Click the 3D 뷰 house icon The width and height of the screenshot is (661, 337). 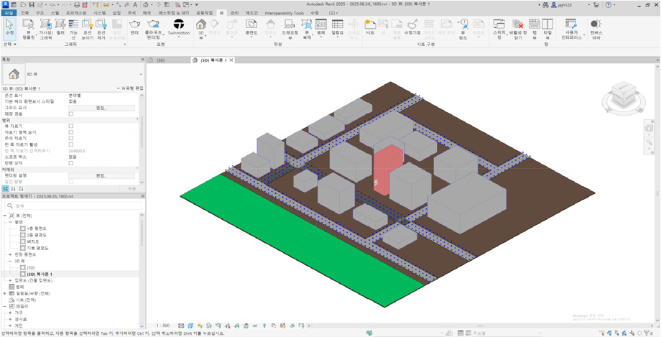point(201,24)
